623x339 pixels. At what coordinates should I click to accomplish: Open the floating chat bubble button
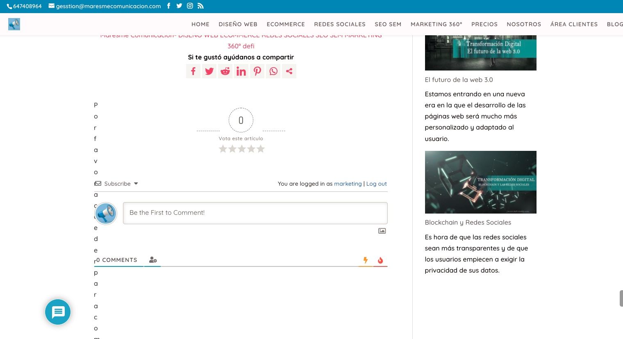[58, 312]
